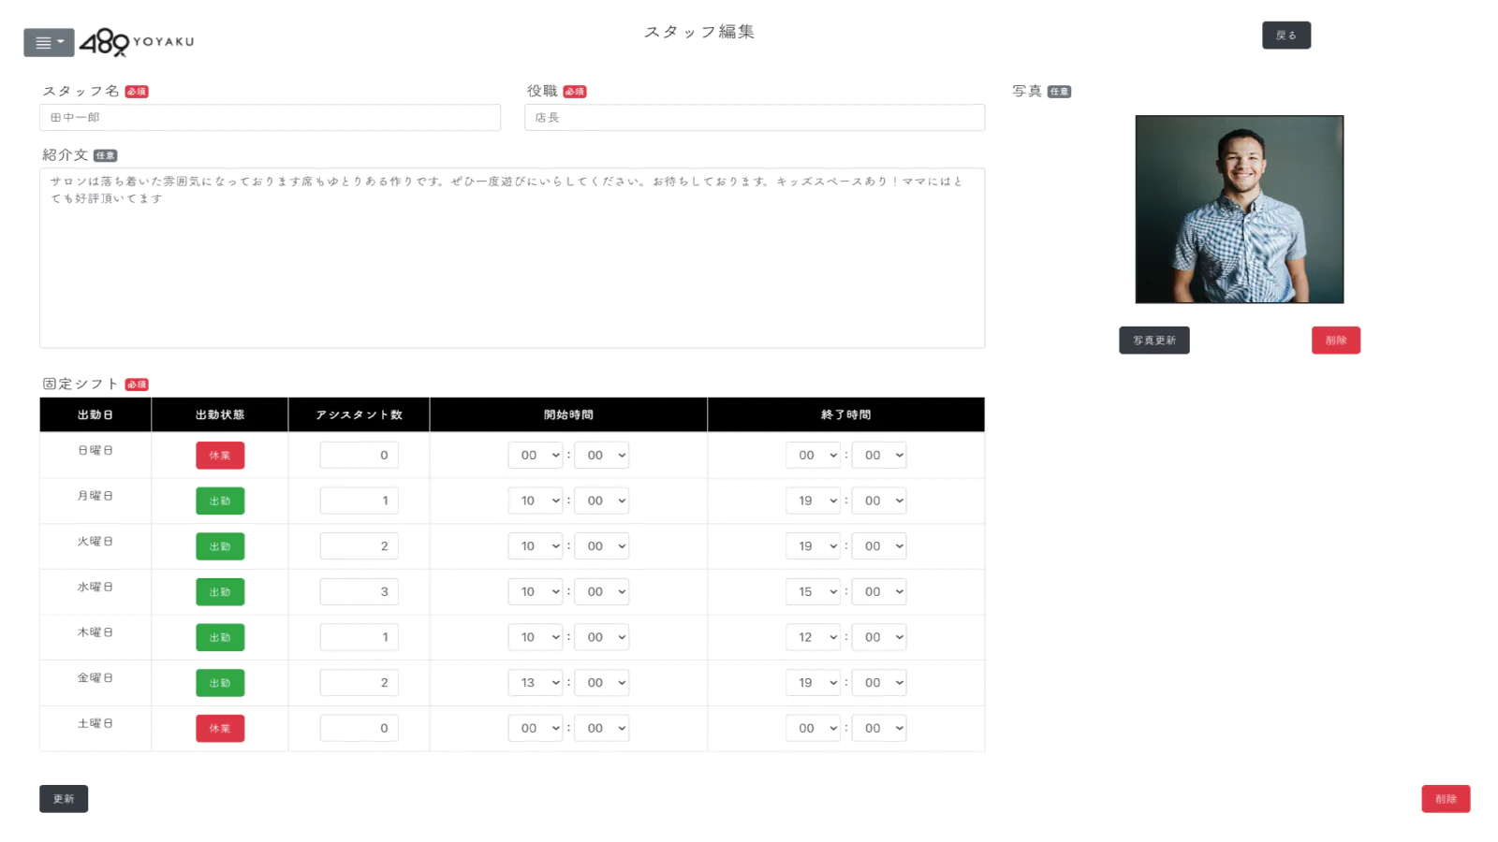The image size is (1498, 842).
Task: Open 月曜日 end minute dropdown
Action: click(879, 501)
